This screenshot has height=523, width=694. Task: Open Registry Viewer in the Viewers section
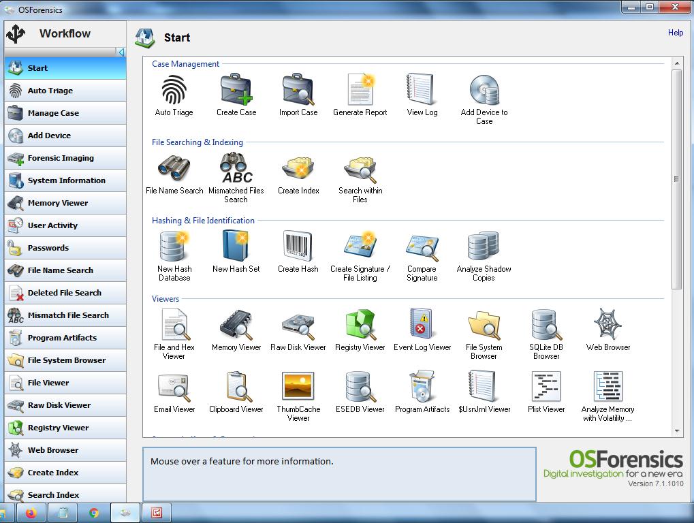[x=360, y=326]
